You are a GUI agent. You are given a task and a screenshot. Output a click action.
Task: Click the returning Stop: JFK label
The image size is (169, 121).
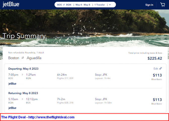point(101,99)
